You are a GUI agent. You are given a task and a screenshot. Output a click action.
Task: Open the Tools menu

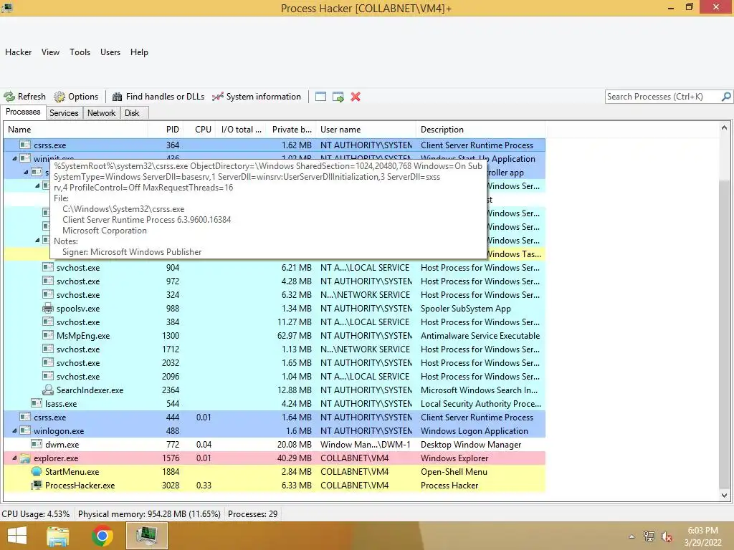80,52
